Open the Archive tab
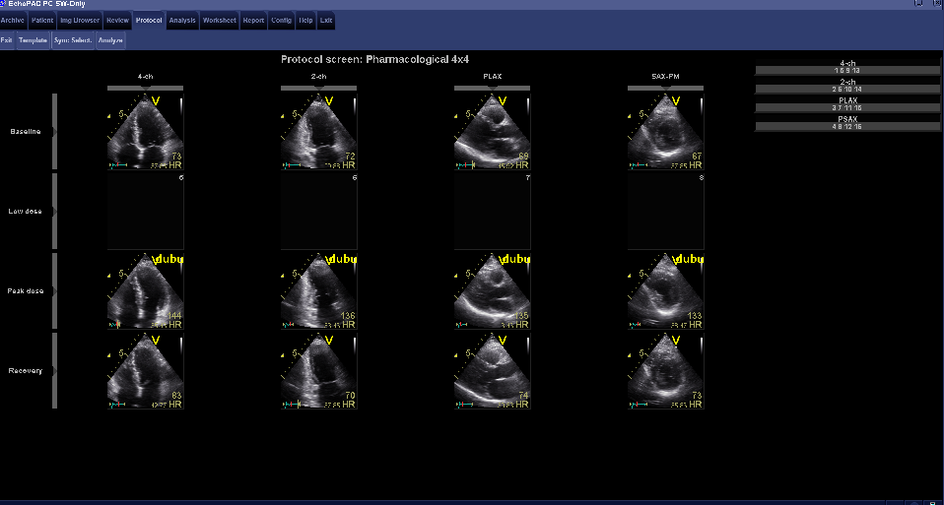 coord(13,20)
